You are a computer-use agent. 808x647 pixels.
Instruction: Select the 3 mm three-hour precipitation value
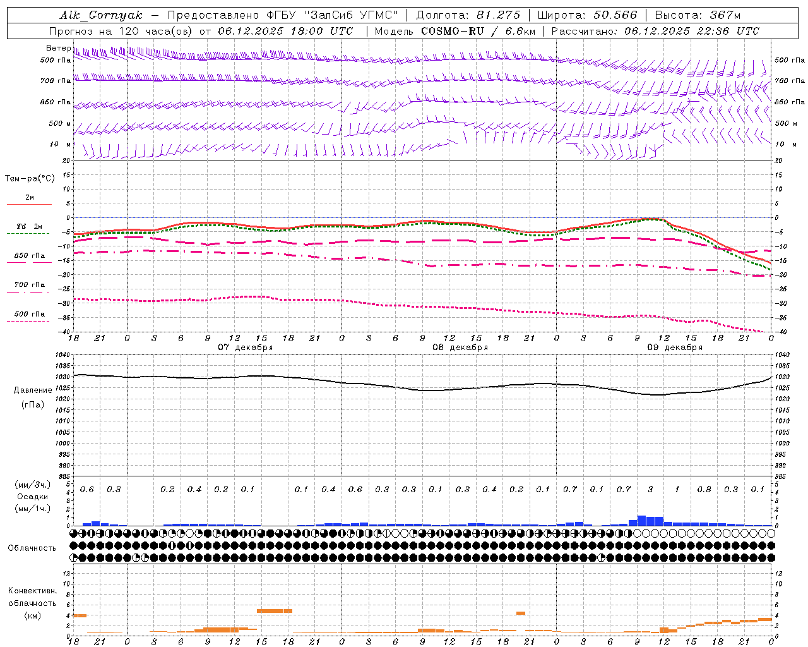point(650,490)
